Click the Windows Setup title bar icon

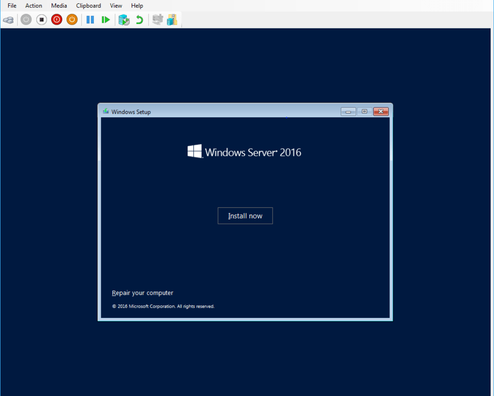tap(106, 111)
